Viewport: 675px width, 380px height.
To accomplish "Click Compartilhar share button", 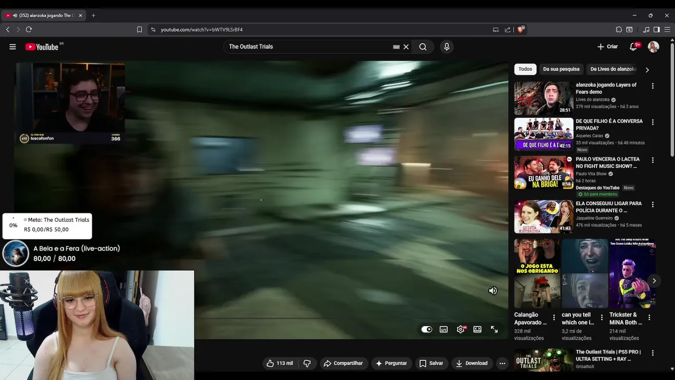I will 343,363.
